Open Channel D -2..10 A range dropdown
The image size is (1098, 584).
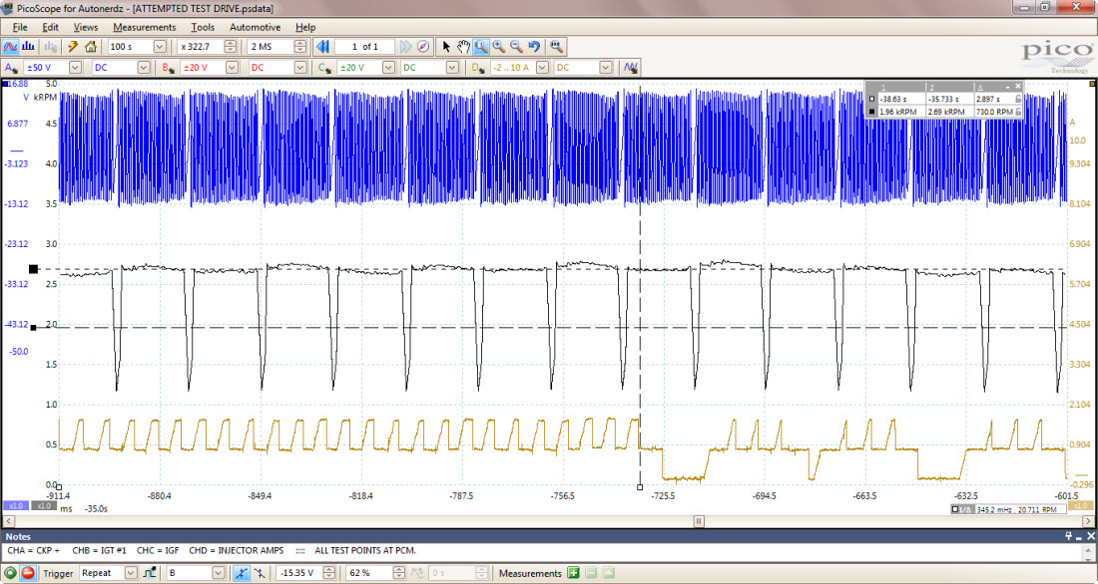click(x=543, y=68)
